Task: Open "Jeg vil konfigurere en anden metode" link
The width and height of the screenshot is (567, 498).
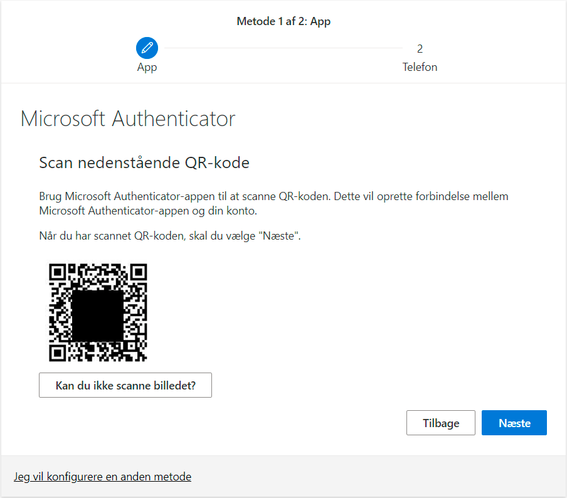Action: pyautogui.click(x=102, y=477)
